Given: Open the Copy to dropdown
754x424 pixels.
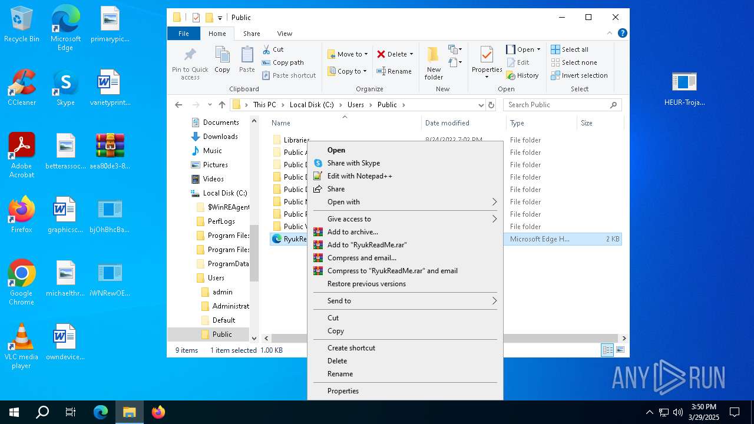Looking at the screenshot, I should click(347, 71).
